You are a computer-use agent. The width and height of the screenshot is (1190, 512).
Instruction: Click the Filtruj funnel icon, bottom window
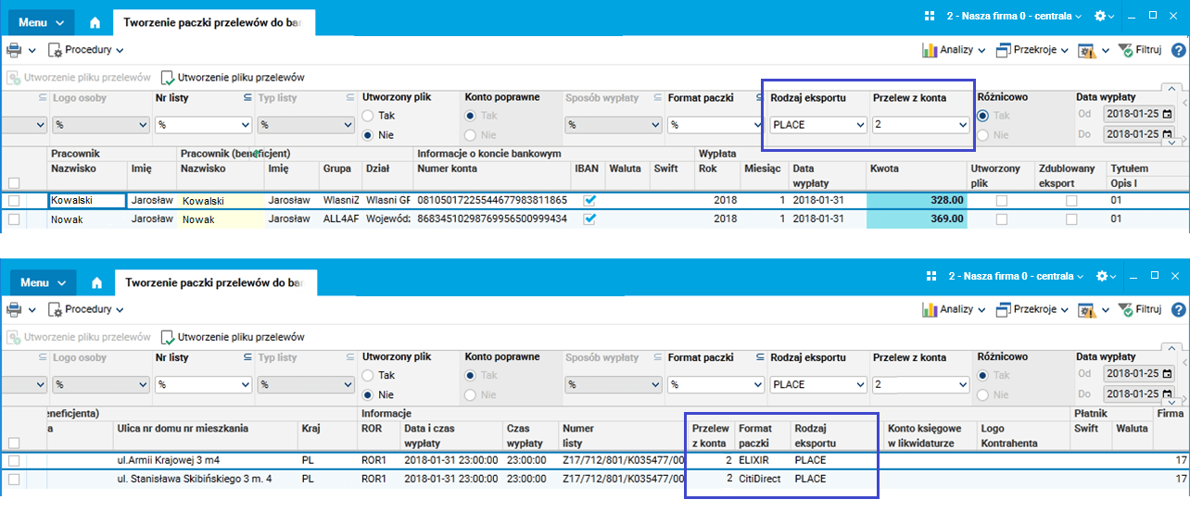tap(1125, 309)
